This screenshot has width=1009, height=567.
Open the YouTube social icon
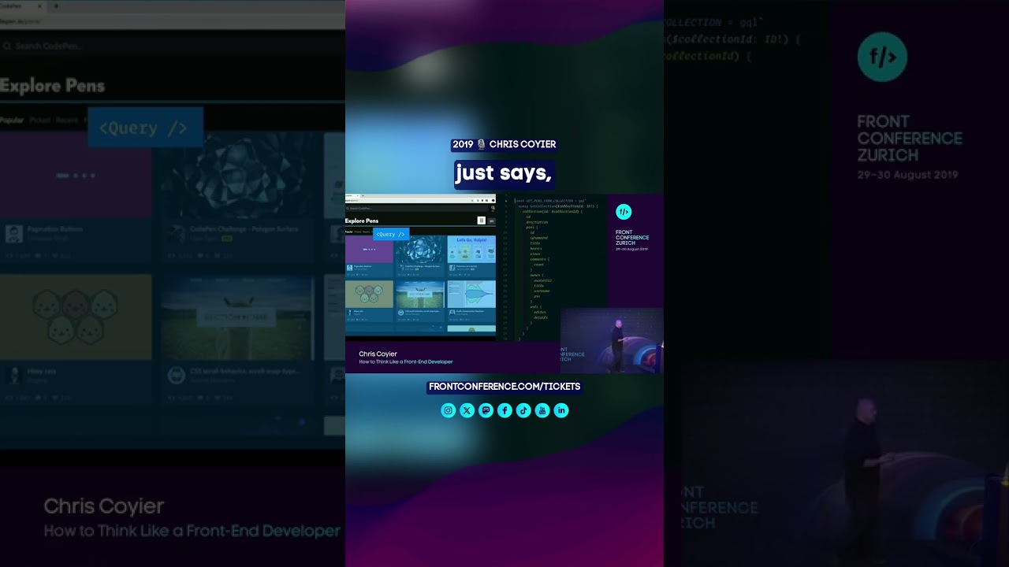click(542, 410)
